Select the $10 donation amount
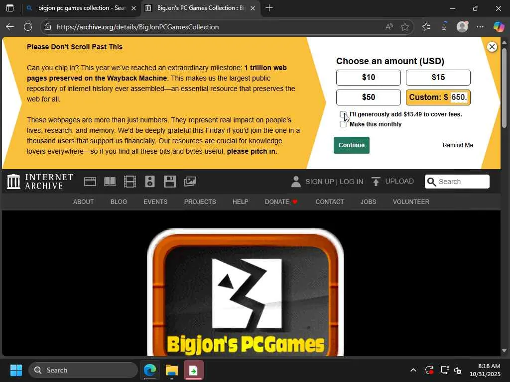Viewport: 510px width, 382px height. [x=368, y=77]
